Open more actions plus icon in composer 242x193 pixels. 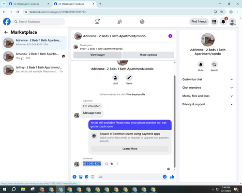click(75, 177)
